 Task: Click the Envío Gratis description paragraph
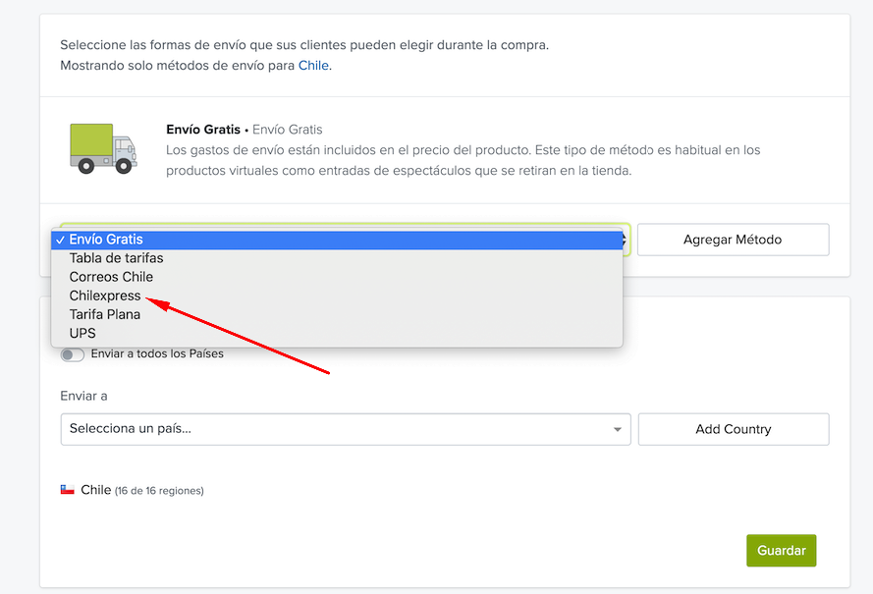tap(462, 160)
